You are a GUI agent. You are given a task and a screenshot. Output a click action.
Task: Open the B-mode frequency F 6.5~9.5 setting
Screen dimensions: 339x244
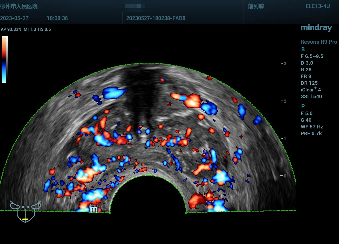[312, 56]
